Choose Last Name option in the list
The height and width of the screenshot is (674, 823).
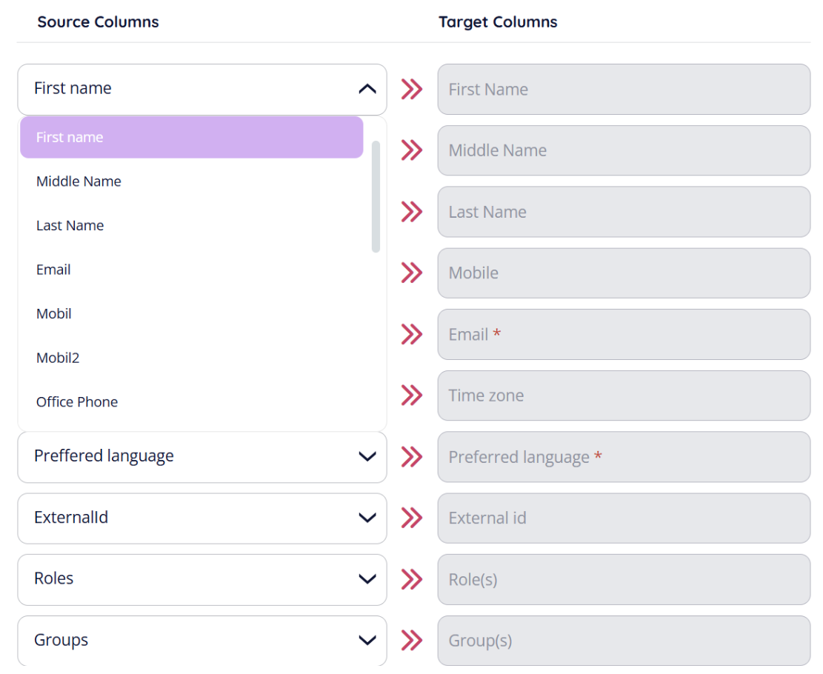pyautogui.click(x=70, y=226)
